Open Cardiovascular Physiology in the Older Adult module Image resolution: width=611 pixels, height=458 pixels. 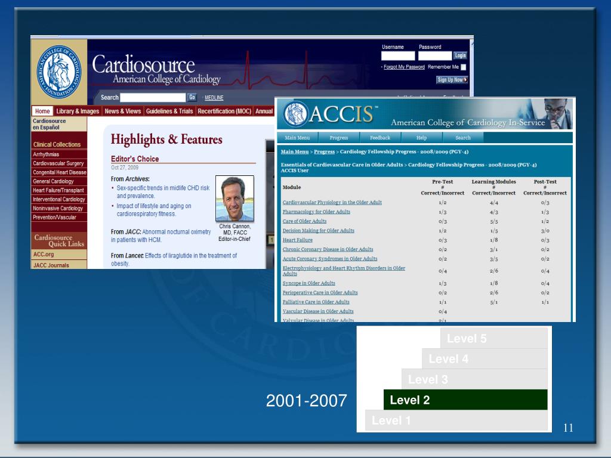pos(332,203)
